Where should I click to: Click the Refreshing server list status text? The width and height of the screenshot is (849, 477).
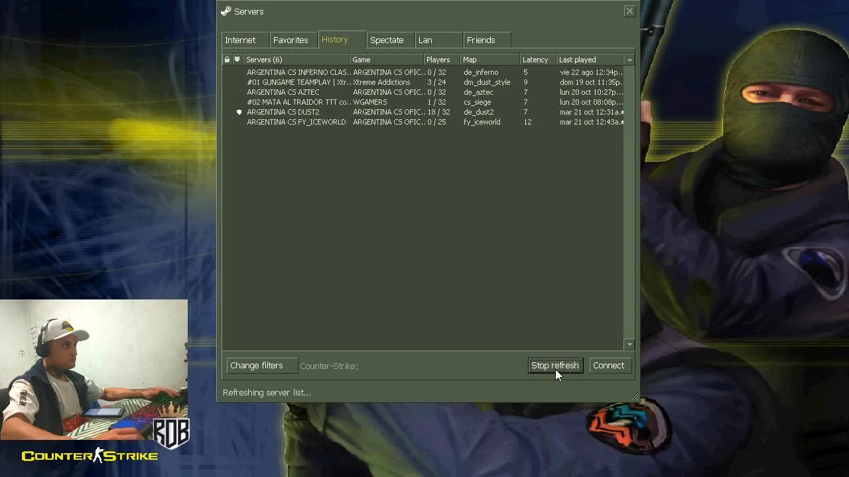(267, 392)
